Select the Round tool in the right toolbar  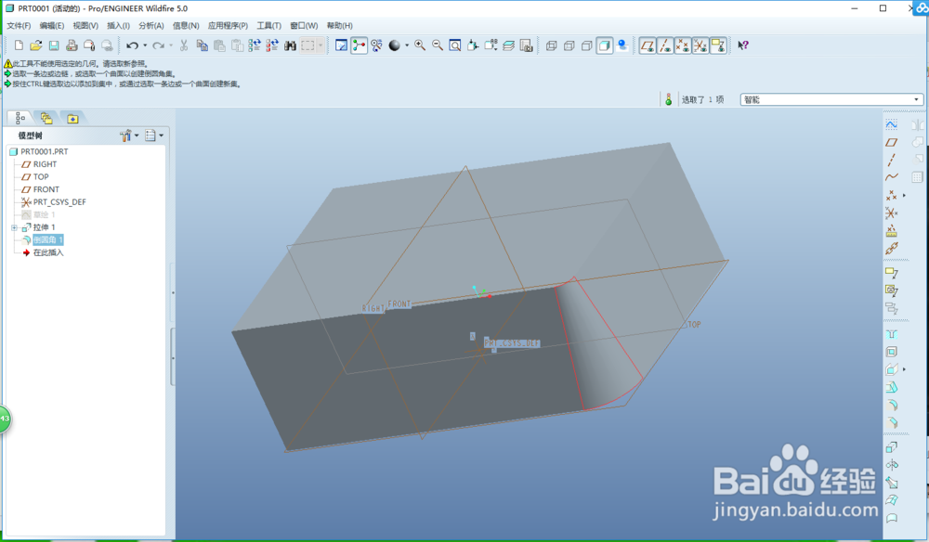(892, 406)
